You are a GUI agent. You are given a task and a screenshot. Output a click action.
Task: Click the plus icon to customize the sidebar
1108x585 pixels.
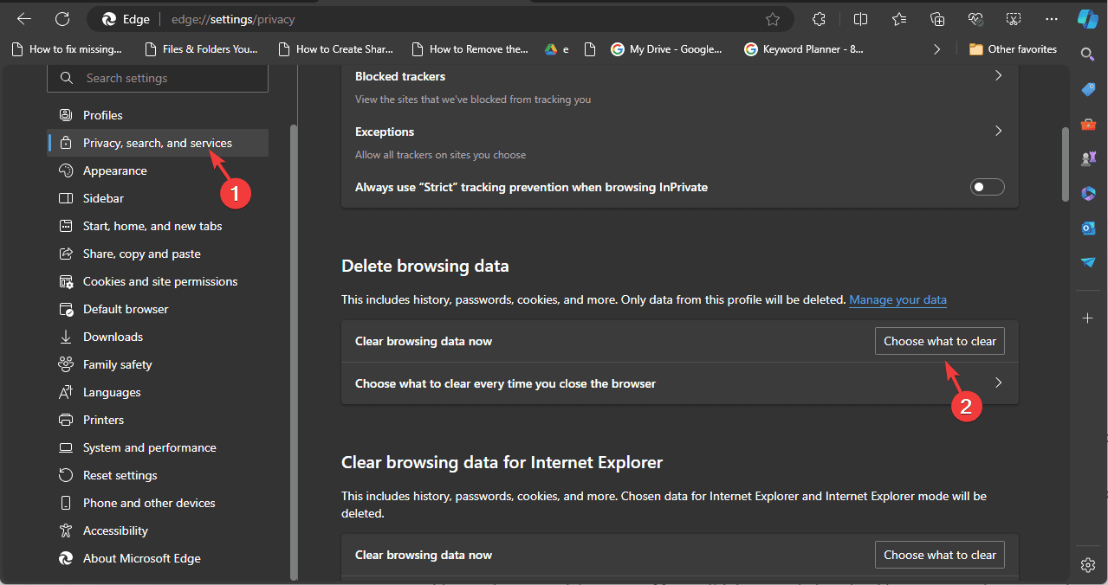point(1088,318)
